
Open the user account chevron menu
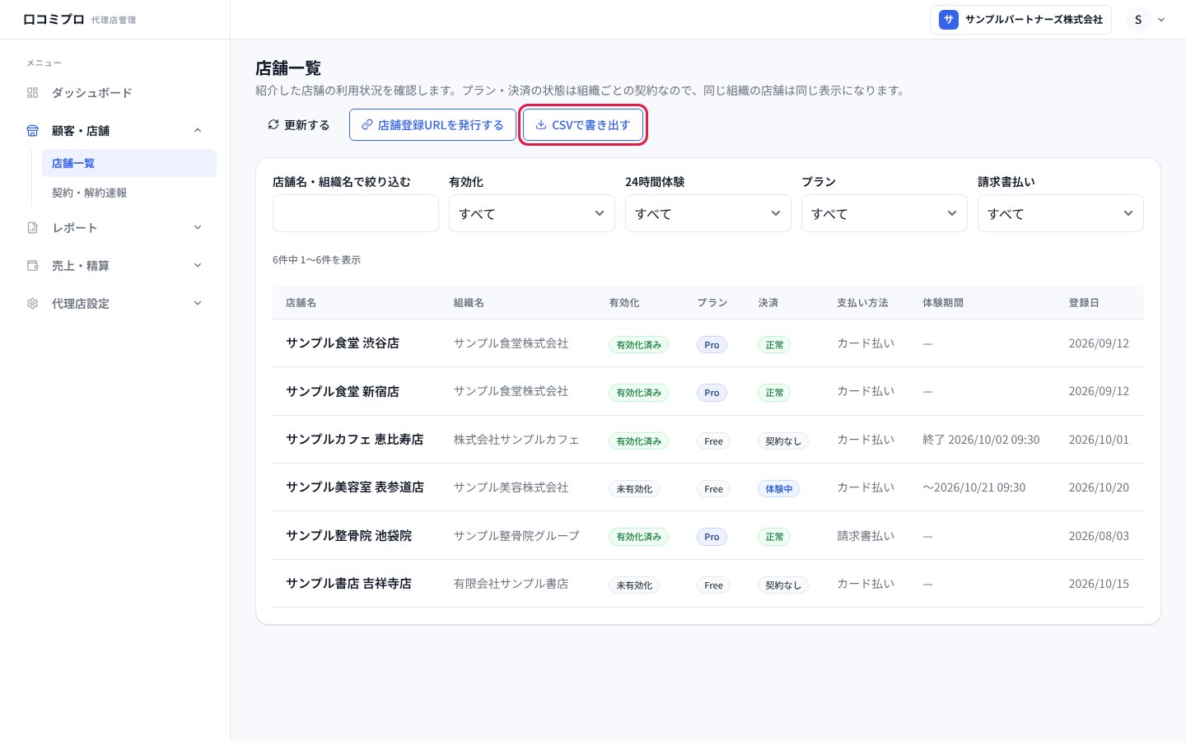(x=1161, y=20)
